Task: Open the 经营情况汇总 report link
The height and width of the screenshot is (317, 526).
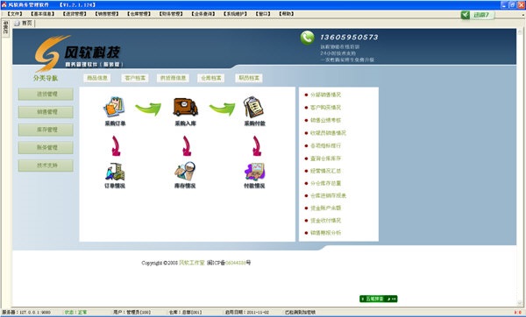Action: click(x=325, y=171)
